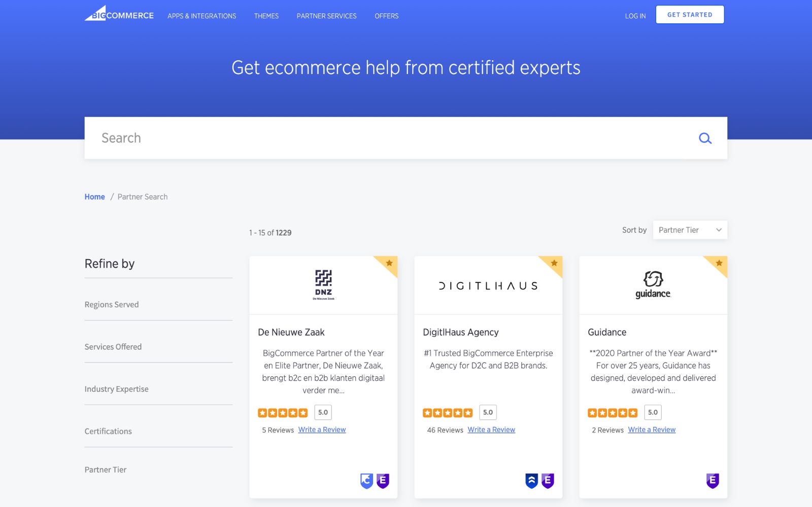Click the DigitlHaus logo image
Viewport: 812px width, 507px height.
coord(488,285)
